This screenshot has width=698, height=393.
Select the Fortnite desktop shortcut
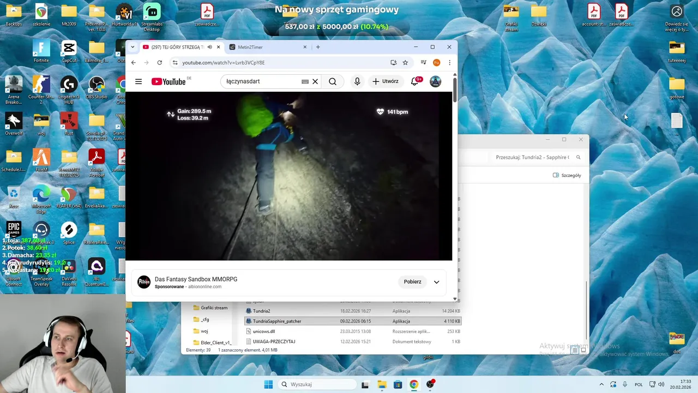coord(41,52)
